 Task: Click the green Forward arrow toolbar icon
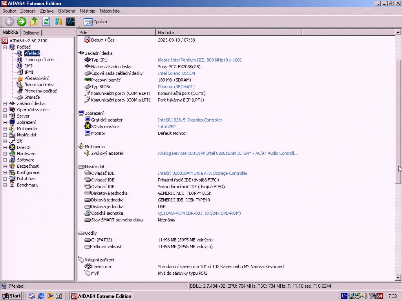tap(22, 22)
